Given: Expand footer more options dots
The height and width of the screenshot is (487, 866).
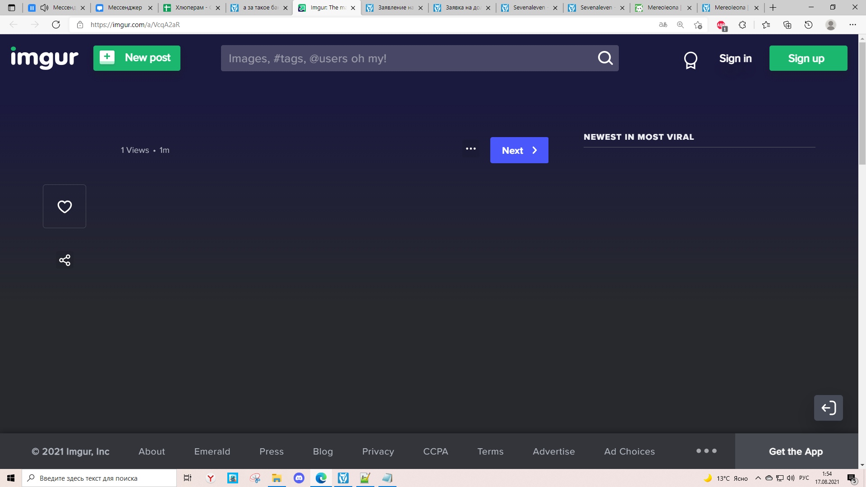Looking at the screenshot, I should point(706,451).
